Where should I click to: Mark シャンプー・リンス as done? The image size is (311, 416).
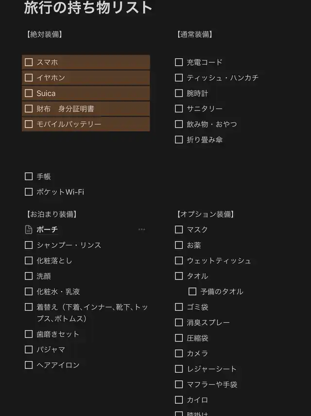point(29,245)
